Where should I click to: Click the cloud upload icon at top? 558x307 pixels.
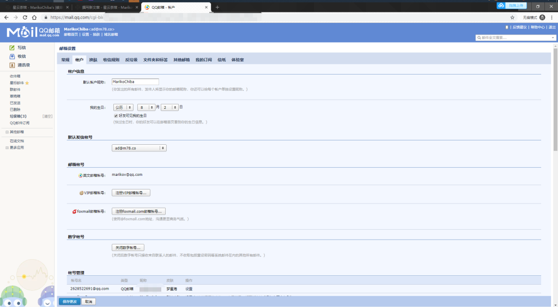coord(501,5)
